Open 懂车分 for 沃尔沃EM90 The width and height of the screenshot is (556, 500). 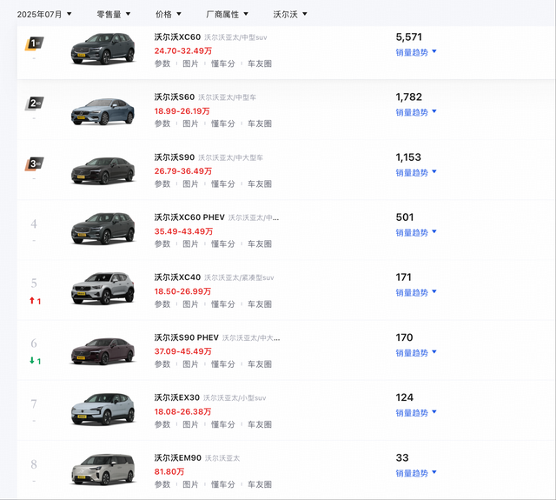click(x=222, y=484)
